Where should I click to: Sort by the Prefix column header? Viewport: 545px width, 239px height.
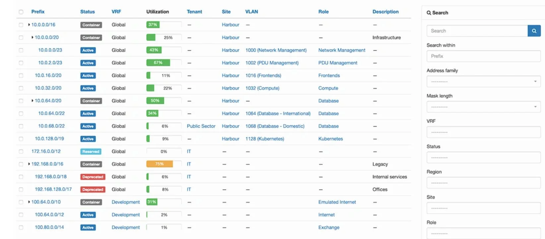[38, 12]
